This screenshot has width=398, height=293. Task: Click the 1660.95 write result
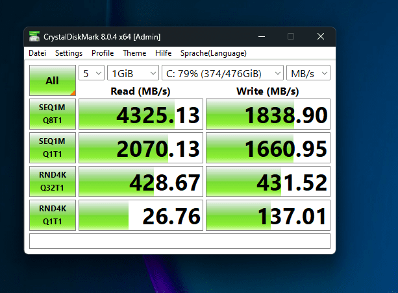click(268, 148)
